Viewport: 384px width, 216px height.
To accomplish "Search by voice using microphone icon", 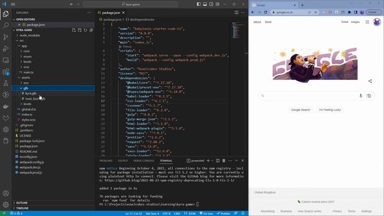I will tap(361, 96).
